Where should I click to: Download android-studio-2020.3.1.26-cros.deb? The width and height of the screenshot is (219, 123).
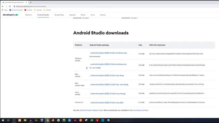click(x=107, y=102)
